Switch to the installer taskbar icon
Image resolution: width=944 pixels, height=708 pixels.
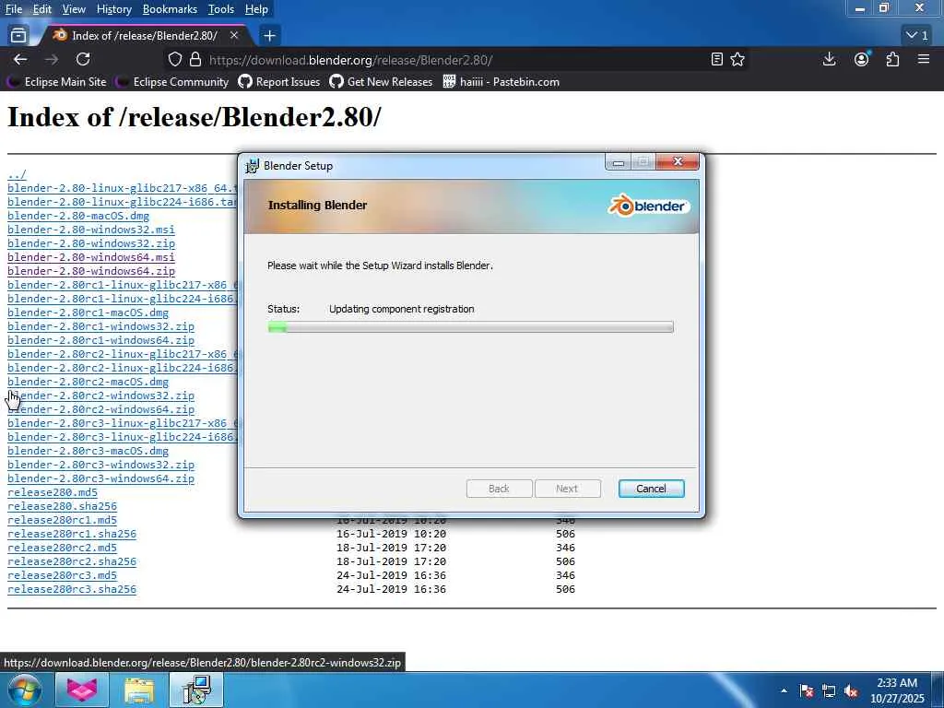[196, 690]
